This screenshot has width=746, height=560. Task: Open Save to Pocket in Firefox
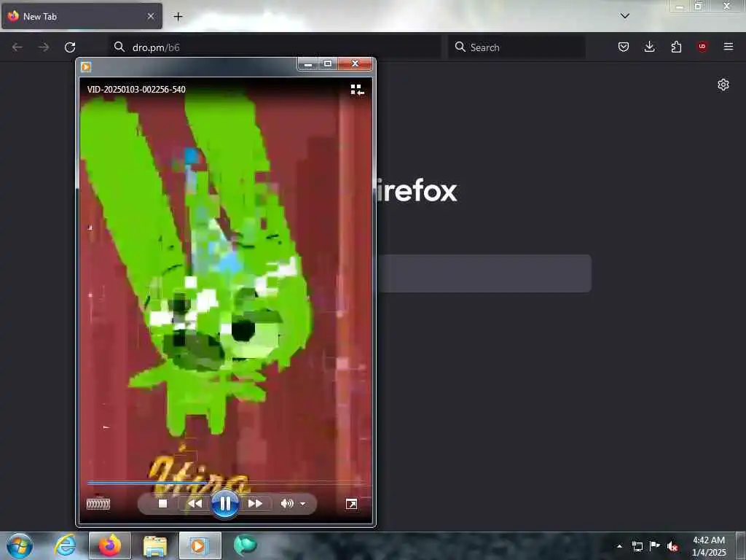click(624, 47)
